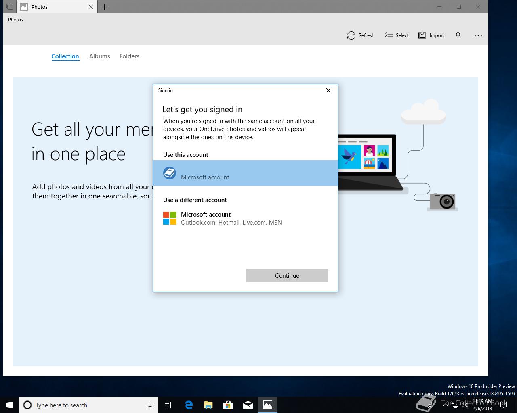Screen dimensions: 517x413
Task: Click the Cortana circle icon in search box
Action: pyautogui.click(x=27, y=405)
